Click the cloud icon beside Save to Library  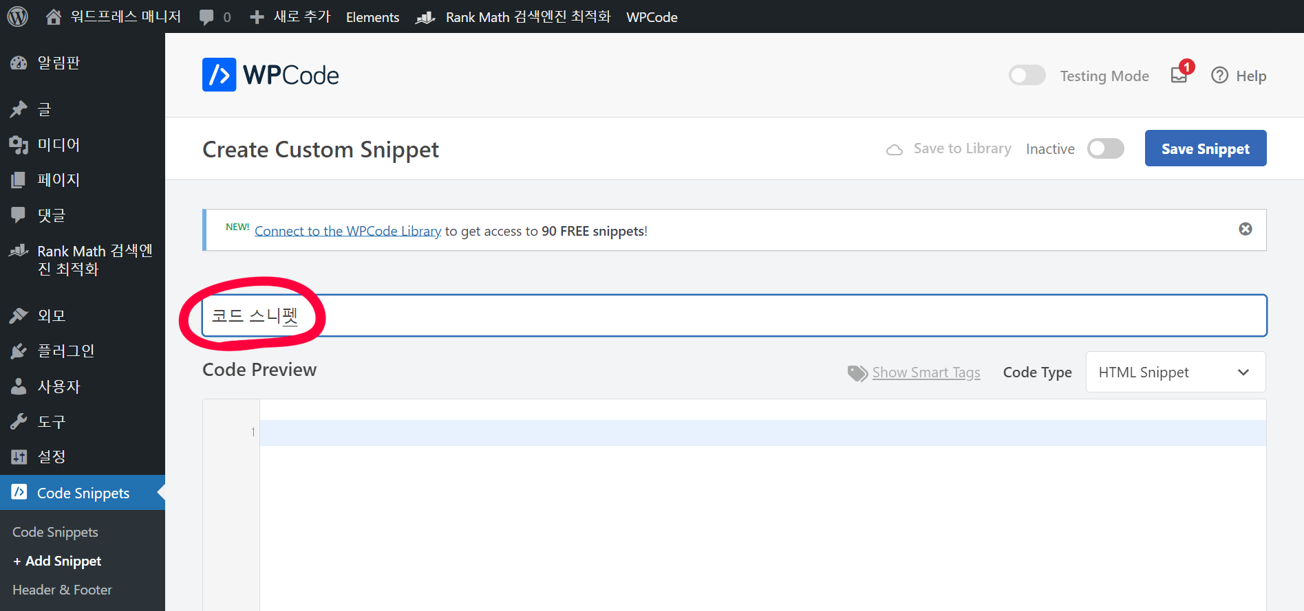pyautogui.click(x=895, y=149)
